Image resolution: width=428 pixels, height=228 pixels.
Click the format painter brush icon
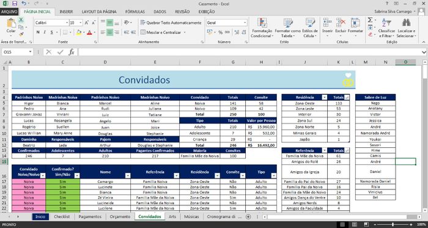click(21, 34)
